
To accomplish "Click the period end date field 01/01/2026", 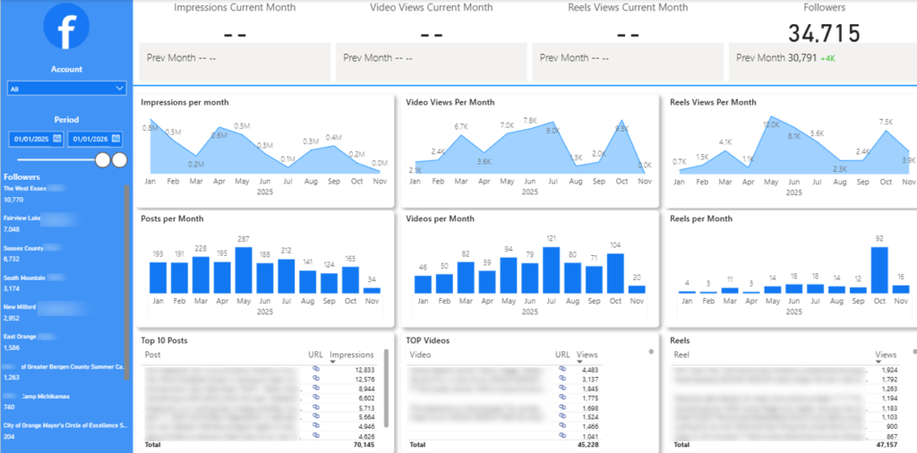I will tap(95, 139).
